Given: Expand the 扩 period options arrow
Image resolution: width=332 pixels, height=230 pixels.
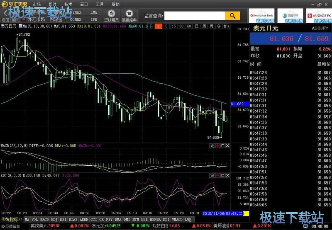Looking at the screenshot, I should (x=226, y=26).
